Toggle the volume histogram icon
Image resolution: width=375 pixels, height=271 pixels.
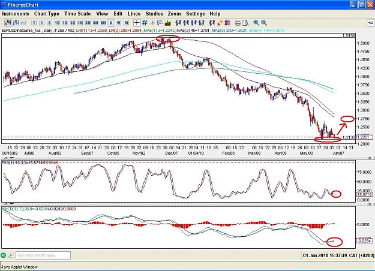point(167,23)
